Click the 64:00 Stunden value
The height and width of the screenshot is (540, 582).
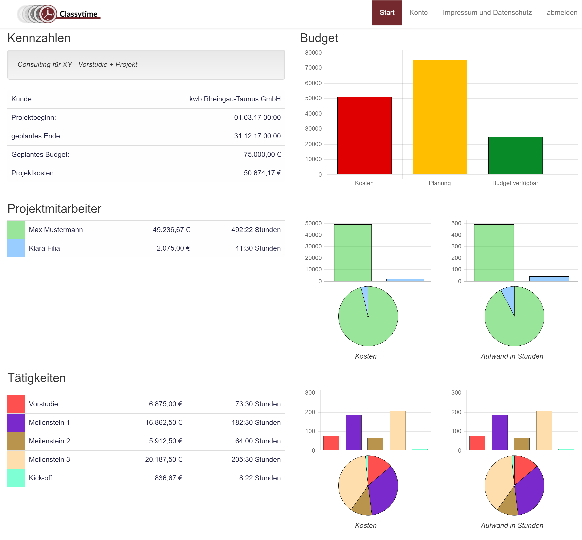coord(258,441)
